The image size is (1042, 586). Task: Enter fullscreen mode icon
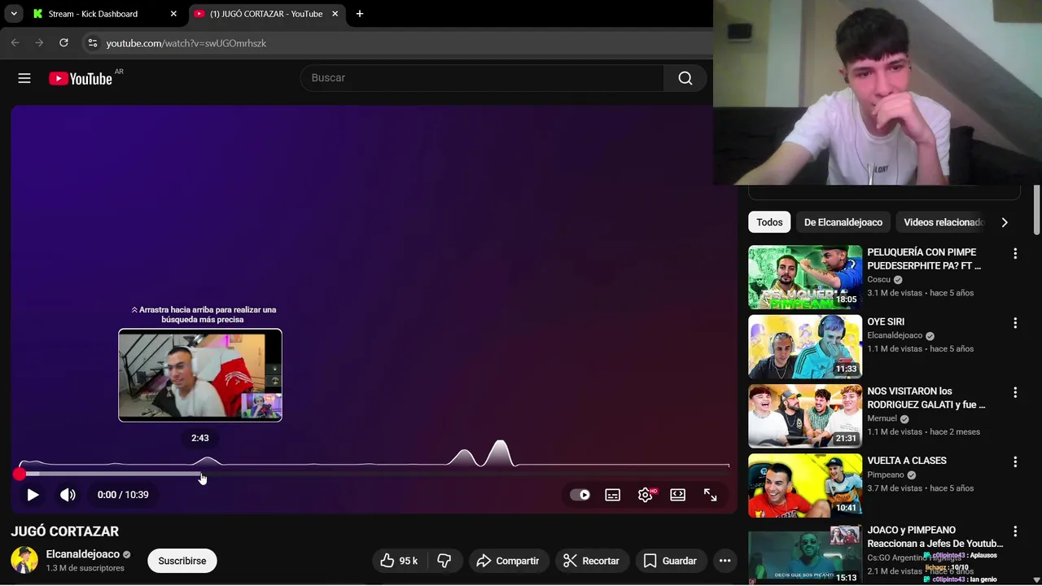[x=711, y=495]
